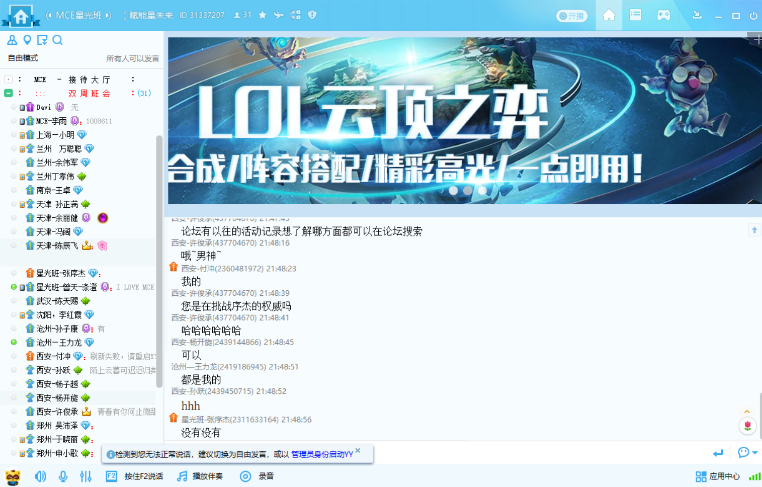The width and height of the screenshot is (762, 487).
Task: Open 播放伴奏 music accompaniment
Action: click(x=200, y=476)
